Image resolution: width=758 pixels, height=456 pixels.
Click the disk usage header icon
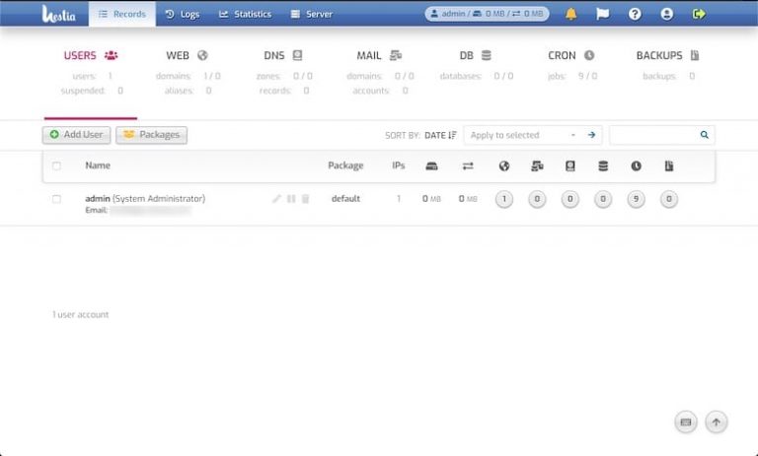coord(431,166)
